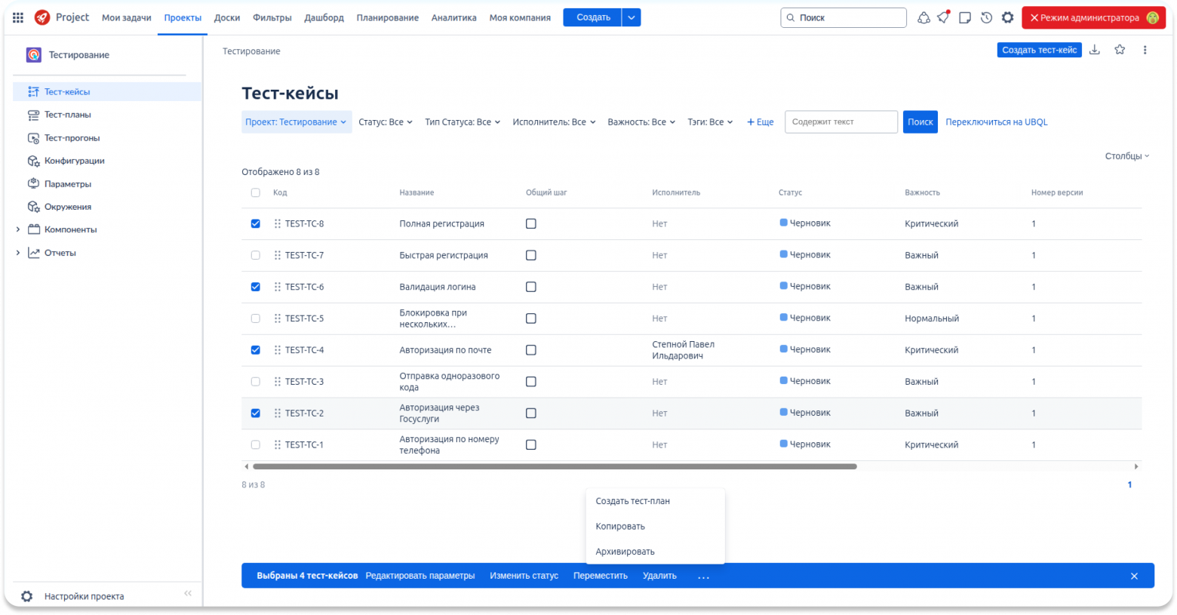
Task: Open the history clock icon
Action: coord(986,17)
